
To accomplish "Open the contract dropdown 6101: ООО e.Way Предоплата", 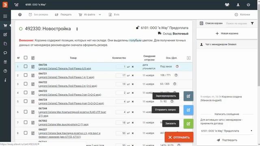I will 227,131.
